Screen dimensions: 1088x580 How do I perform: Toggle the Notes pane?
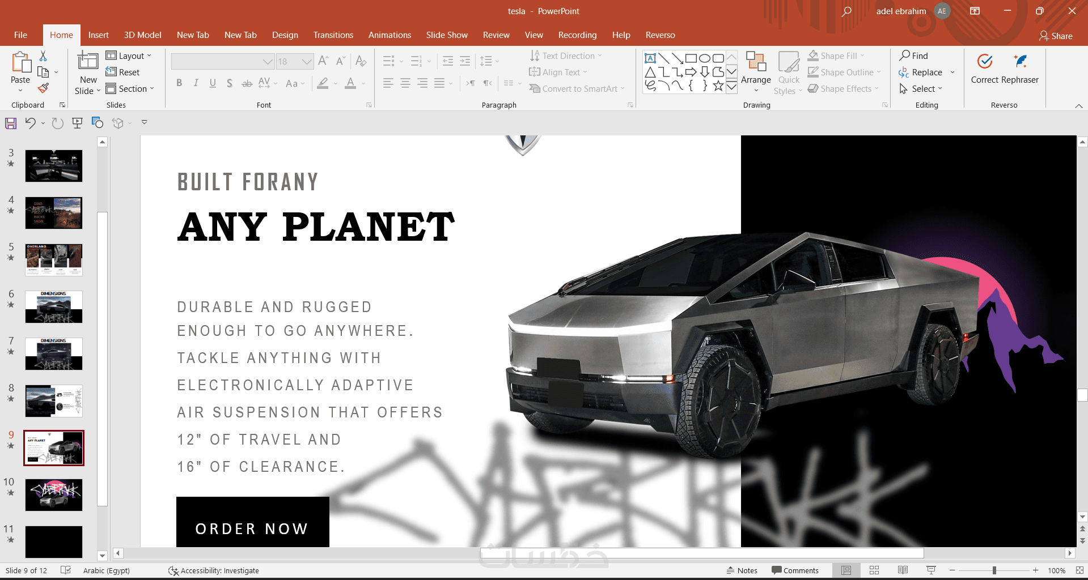coord(742,570)
